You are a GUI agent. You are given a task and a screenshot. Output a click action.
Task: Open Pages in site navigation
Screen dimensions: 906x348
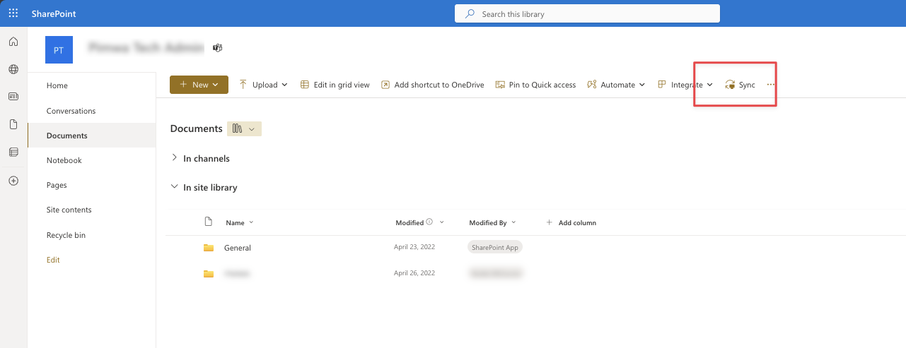(x=57, y=185)
